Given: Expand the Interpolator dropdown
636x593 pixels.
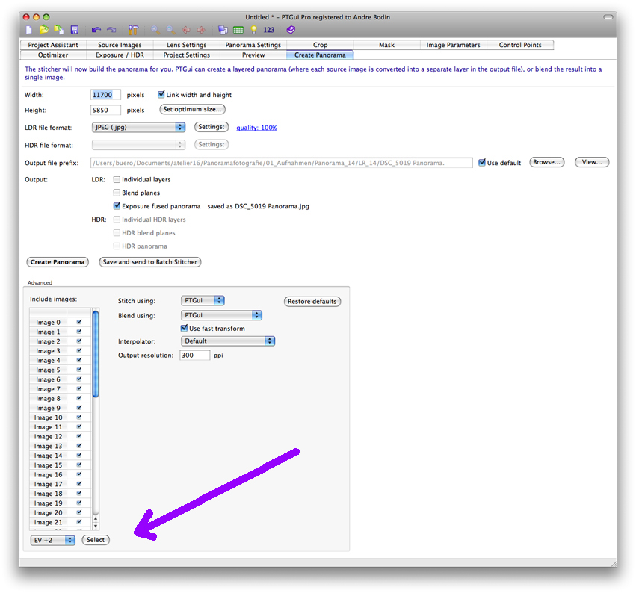Looking at the screenshot, I should [228, 341].
